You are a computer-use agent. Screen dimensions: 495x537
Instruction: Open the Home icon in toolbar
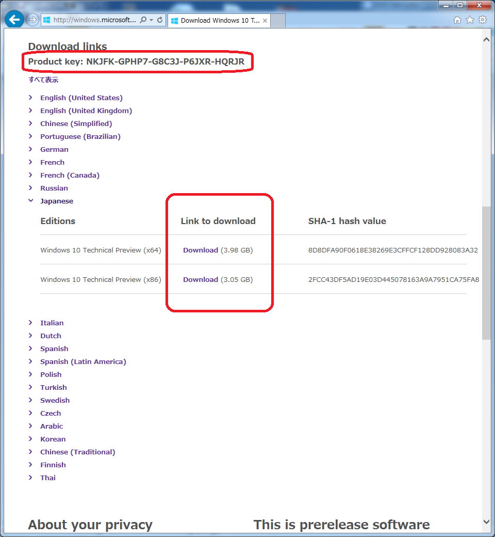pyautogui.click(x=457, y=20)
